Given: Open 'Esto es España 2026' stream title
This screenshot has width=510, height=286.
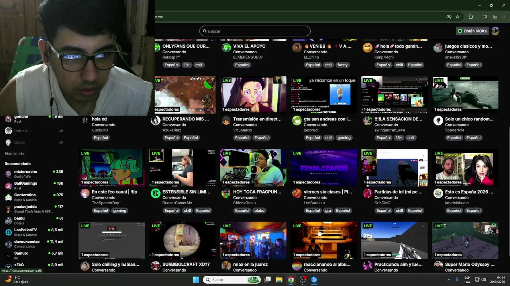Looking at the screenshot, I should [x=469, y=191].
